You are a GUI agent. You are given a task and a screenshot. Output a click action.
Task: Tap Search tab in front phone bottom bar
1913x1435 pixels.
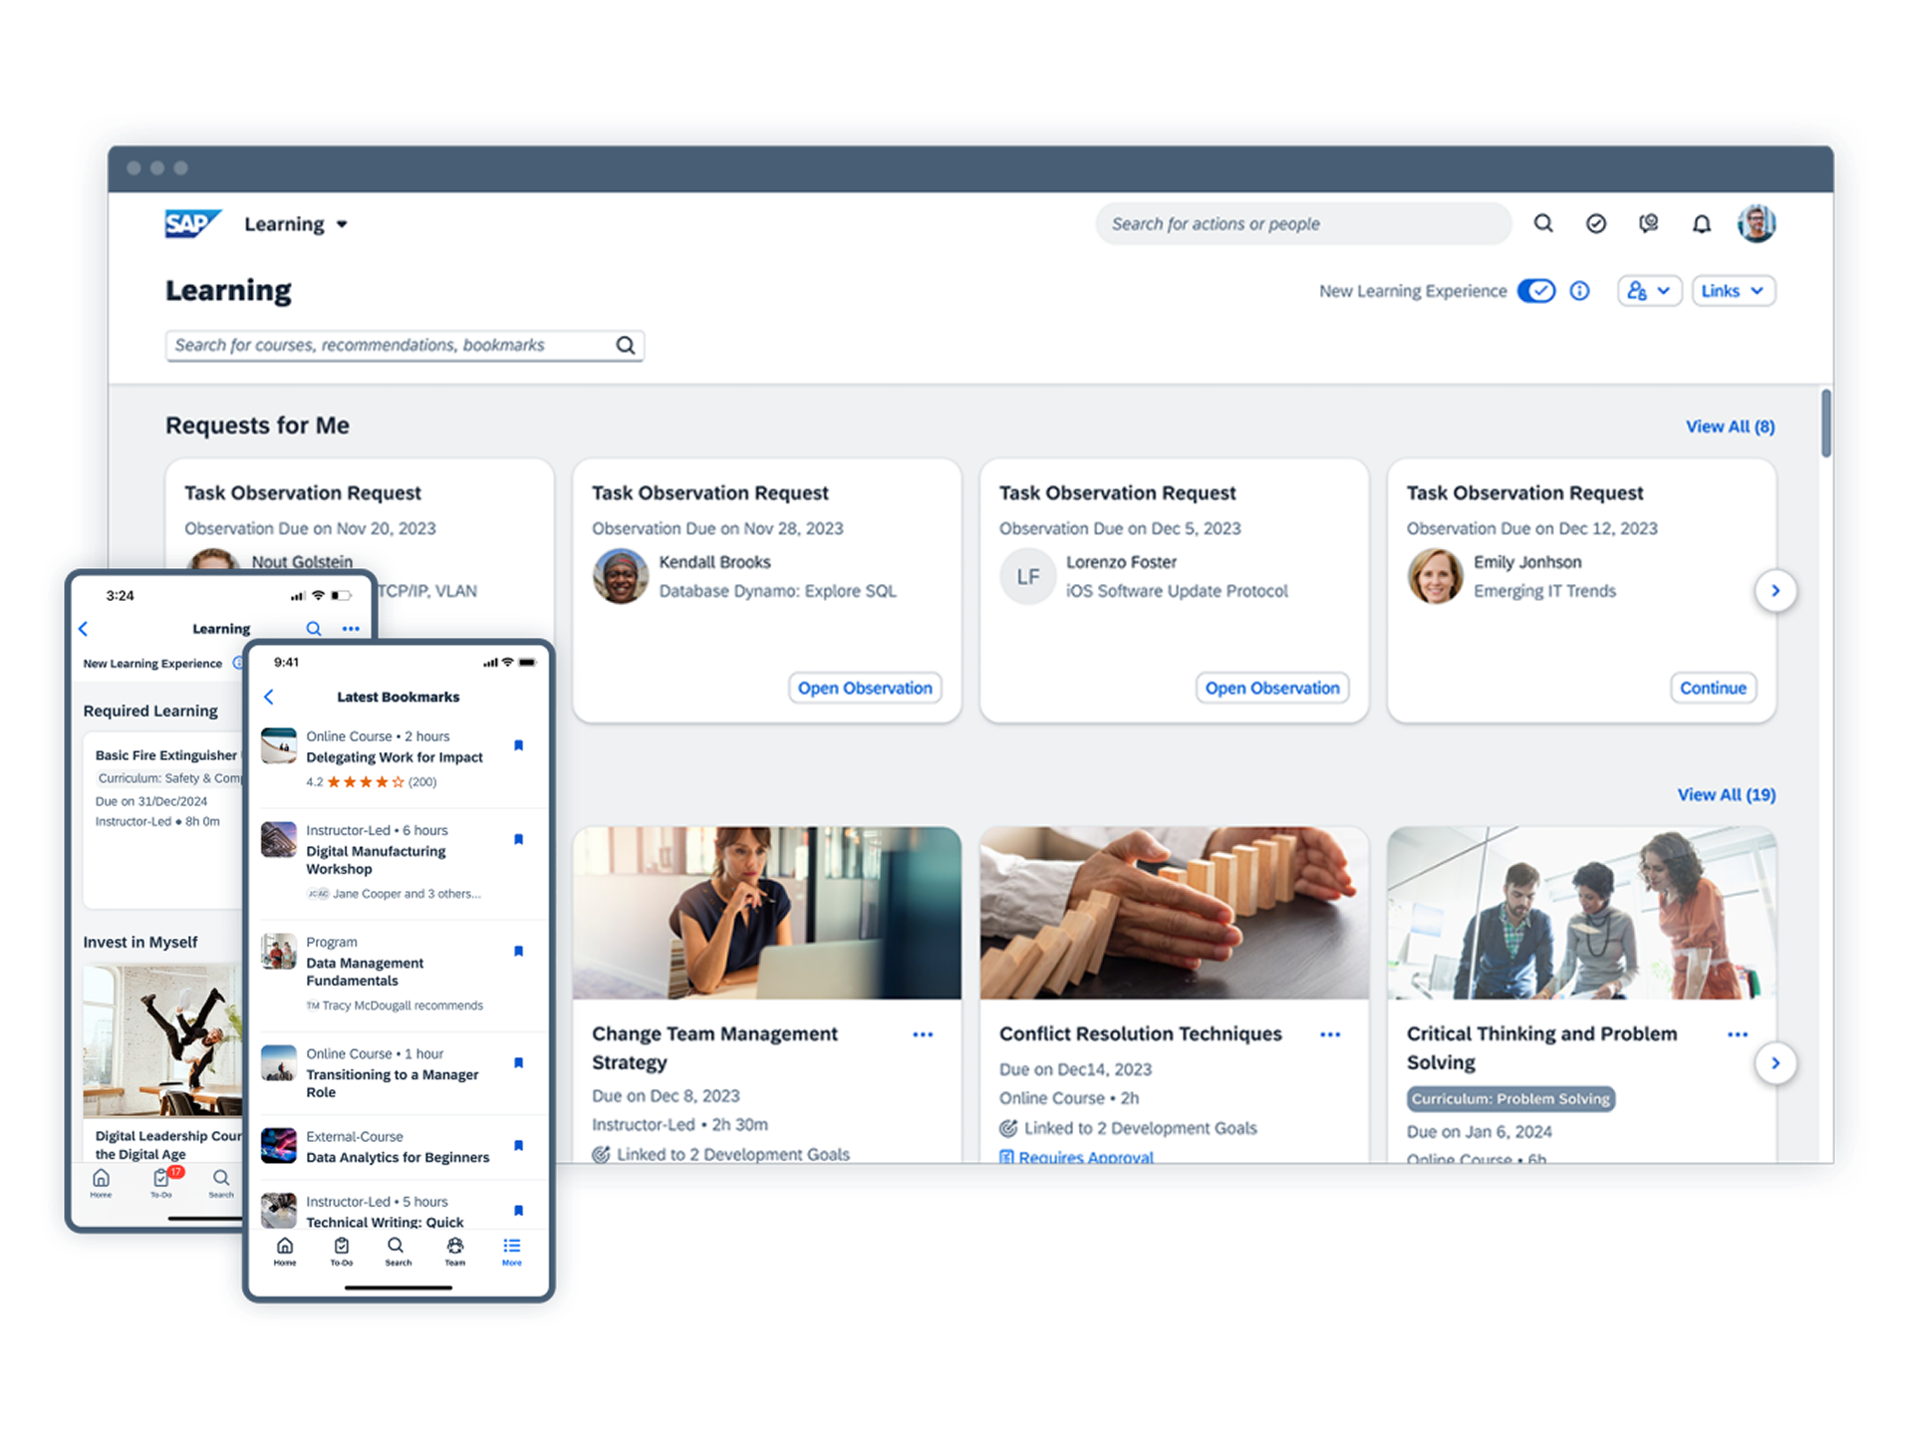[398, 1252]
